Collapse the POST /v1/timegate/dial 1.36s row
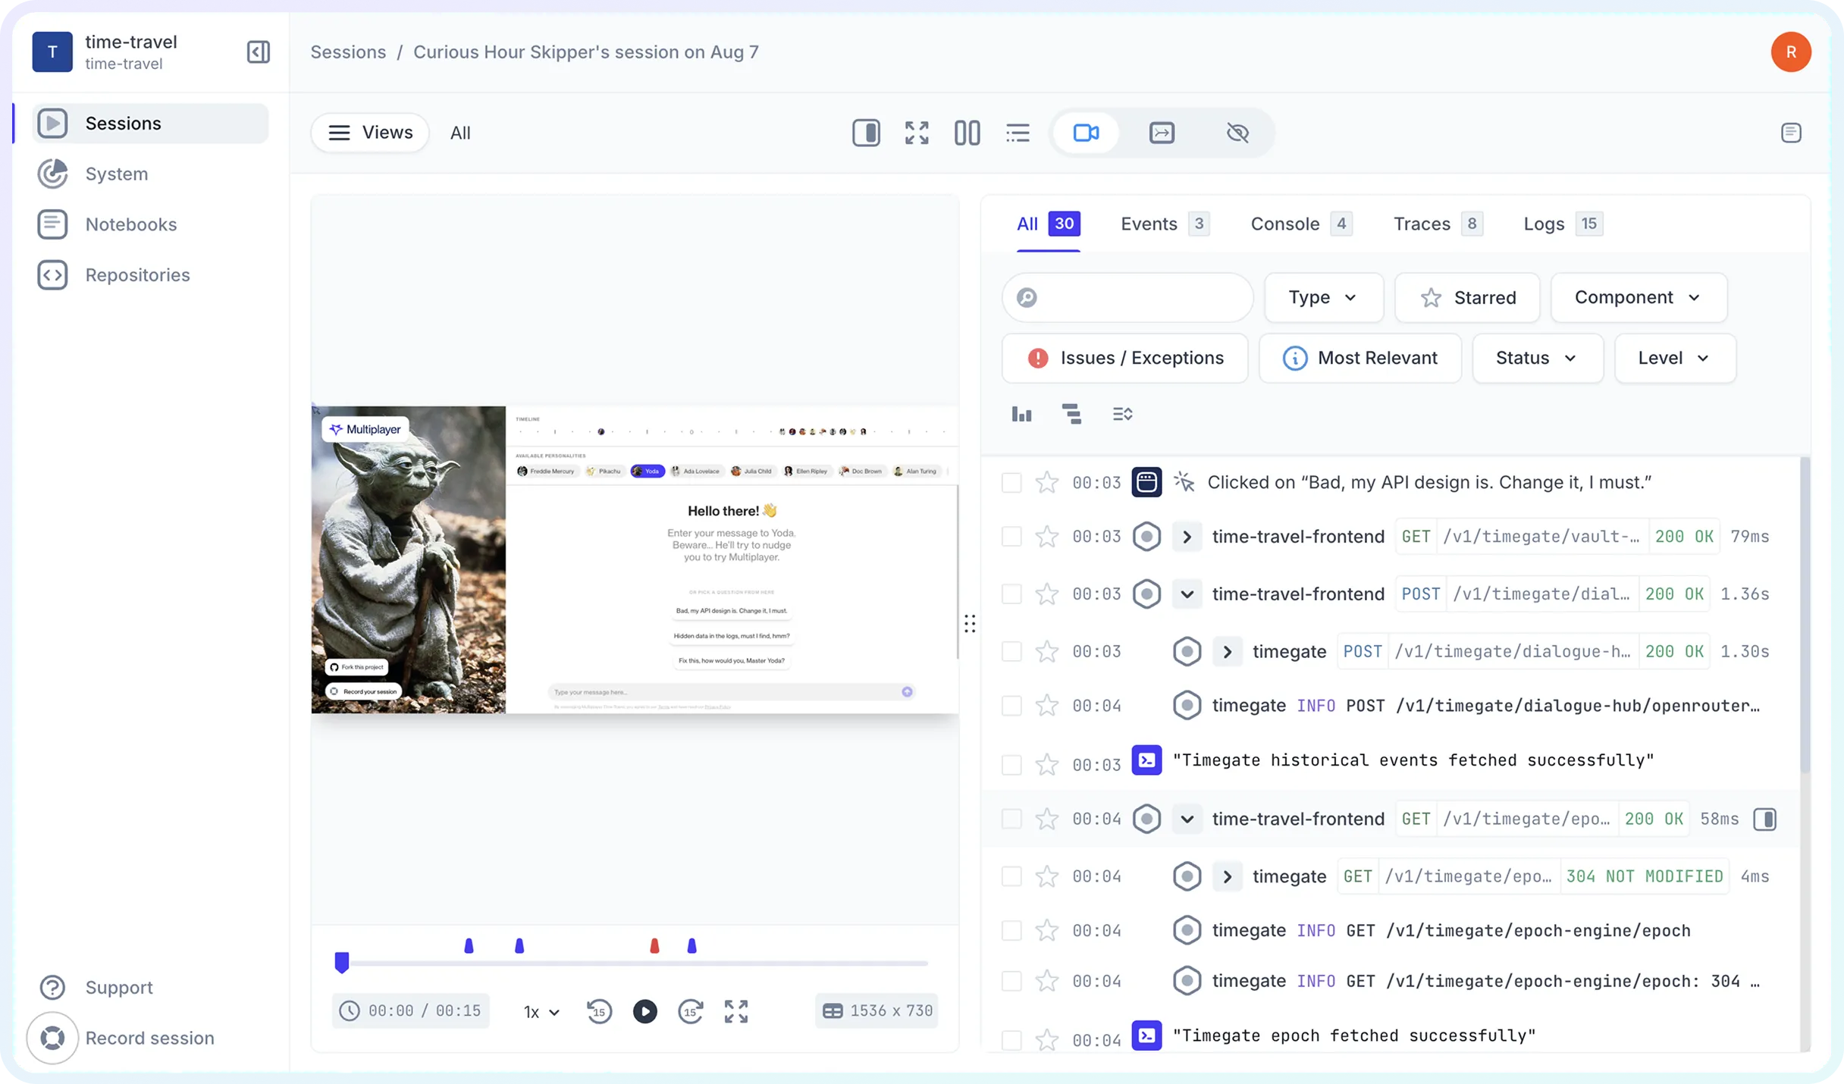Image resolution: width=1844 pixels, height=1084 pixels. (x=1187, y=594)
